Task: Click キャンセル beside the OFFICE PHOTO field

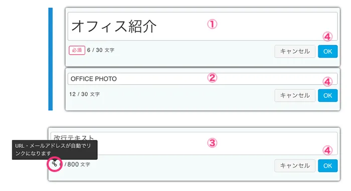Action: [295, 95]
